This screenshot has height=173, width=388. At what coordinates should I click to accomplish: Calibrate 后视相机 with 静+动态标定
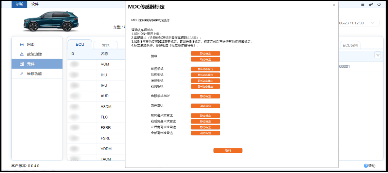tap(206, 75)
